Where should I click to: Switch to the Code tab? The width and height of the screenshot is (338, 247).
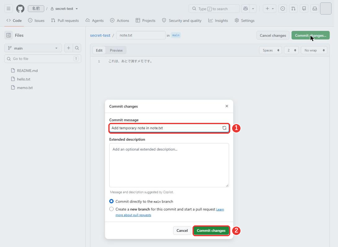click(14, 20)
